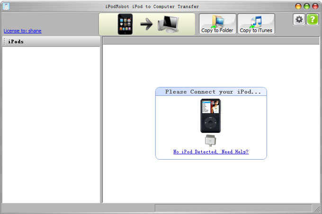Click the resize grip at window corner

point(317,209)
